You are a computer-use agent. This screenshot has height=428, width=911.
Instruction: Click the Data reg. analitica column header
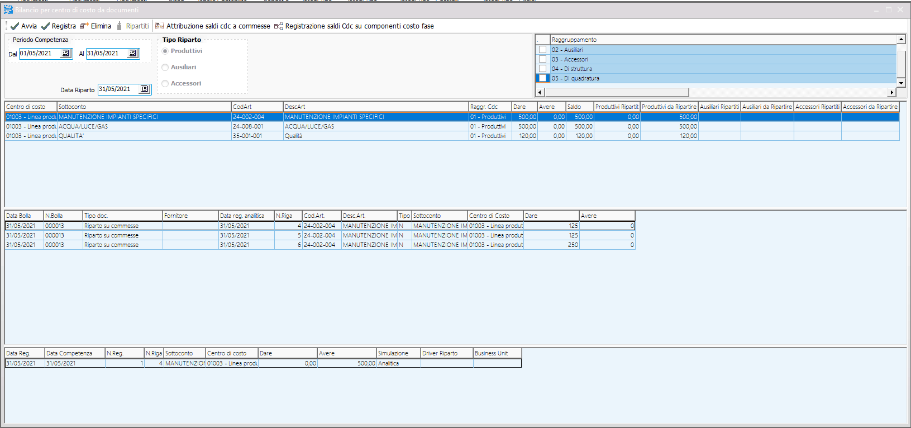[x=246, y=216]
